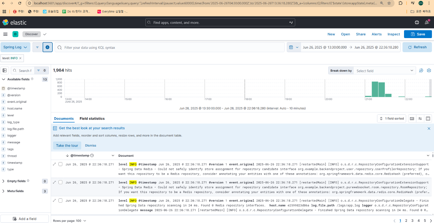Click start date Jun 26, 2025 @ 13:30:00.000

(x=325, y=47)
